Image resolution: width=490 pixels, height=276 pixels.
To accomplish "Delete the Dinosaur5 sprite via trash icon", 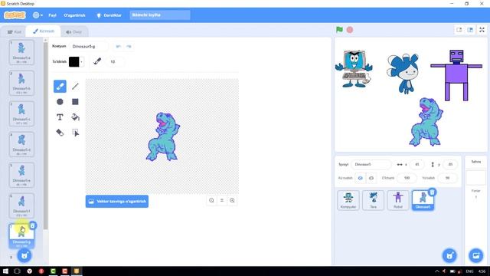I will tap(432, 192).
